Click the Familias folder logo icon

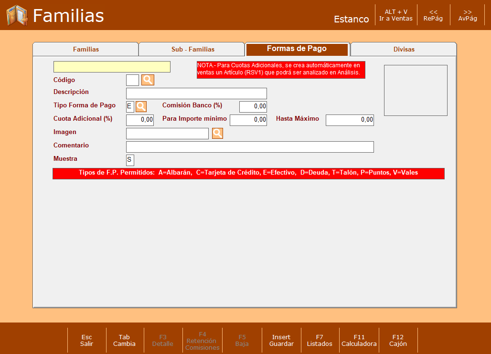pos(17,15)
